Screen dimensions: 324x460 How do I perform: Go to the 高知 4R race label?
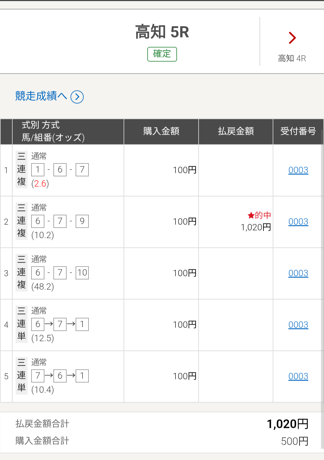[292, 58]
